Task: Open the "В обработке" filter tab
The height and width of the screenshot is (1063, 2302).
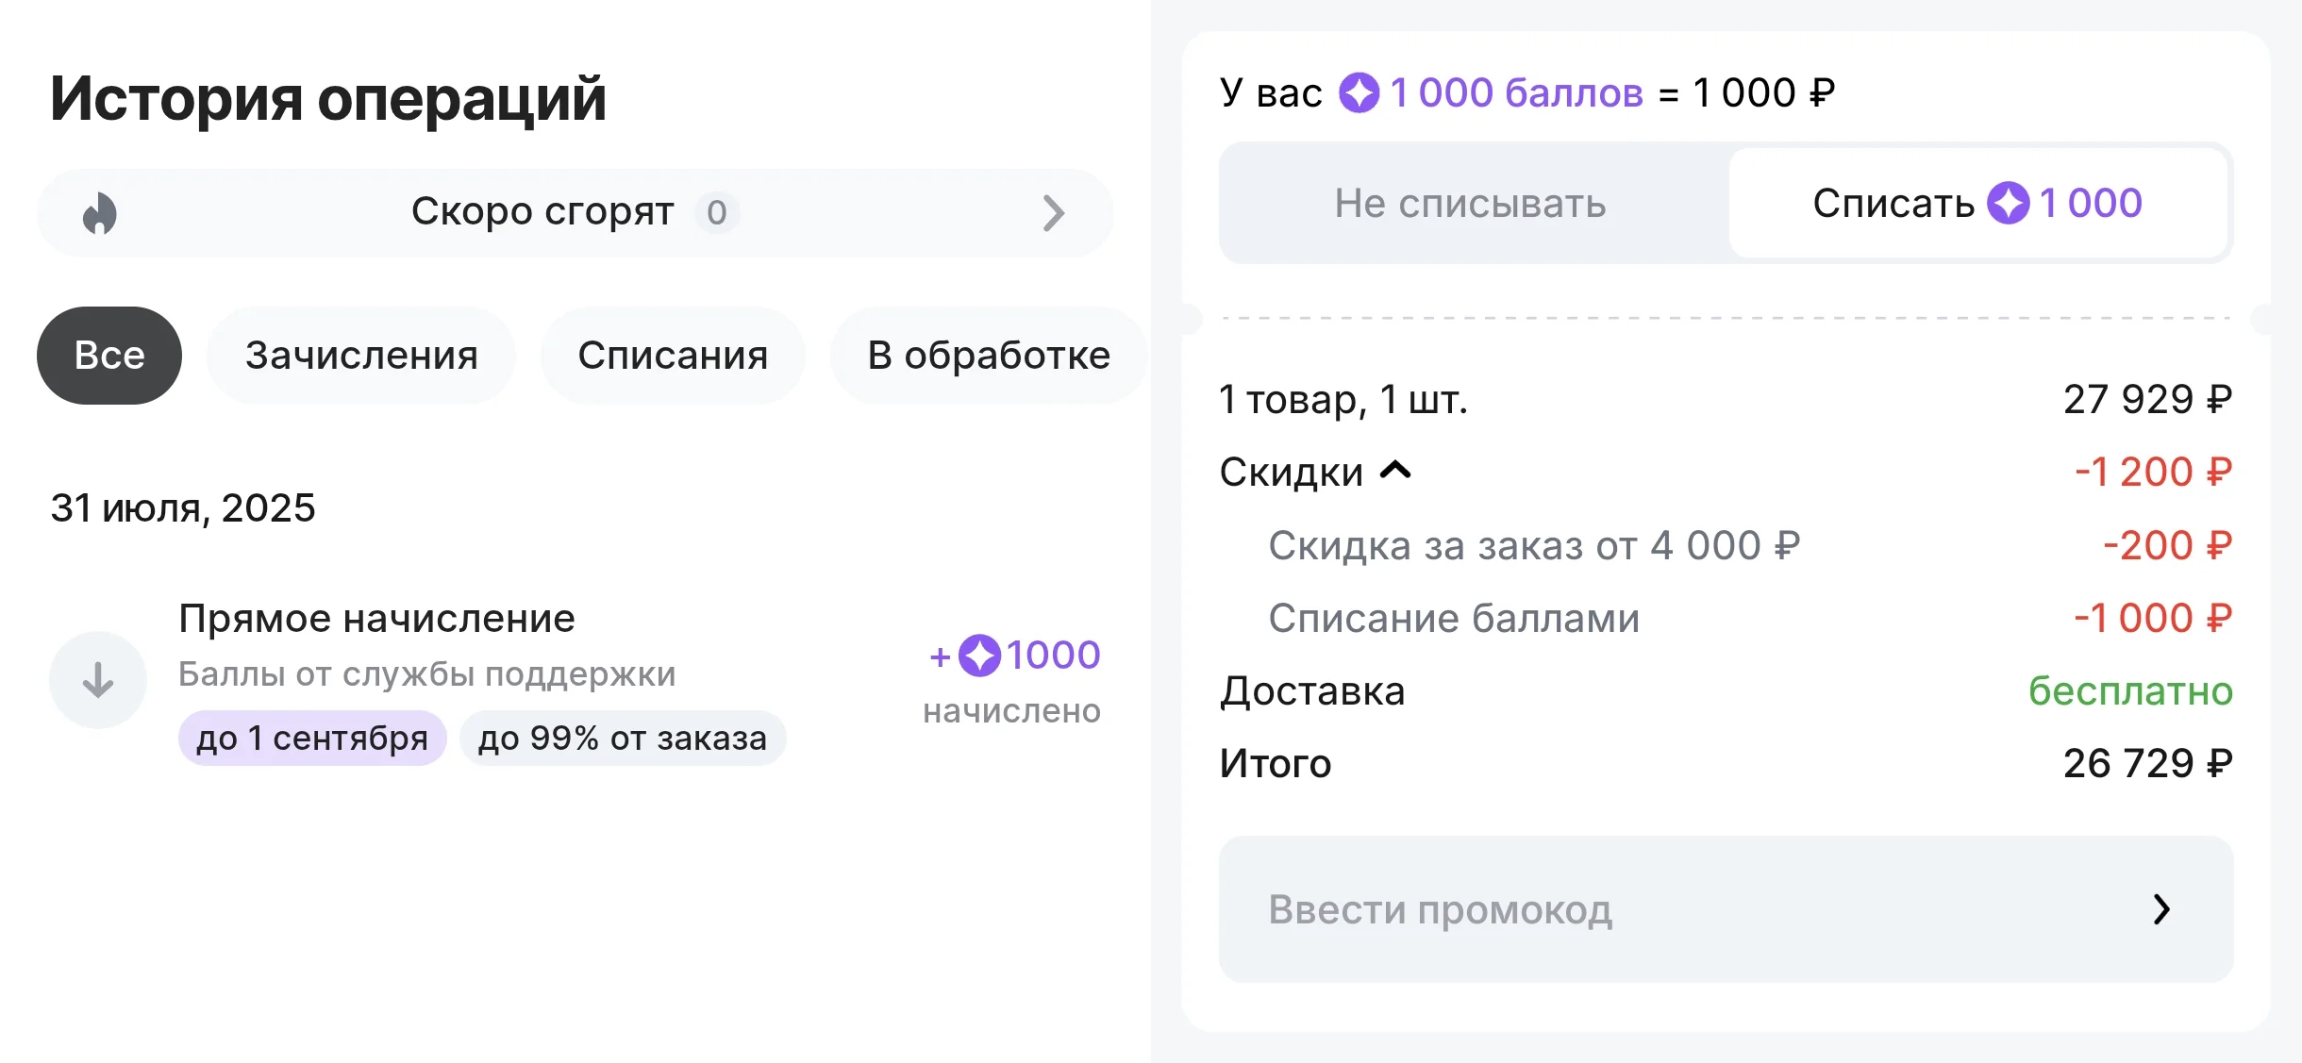Action: (989, 355)
